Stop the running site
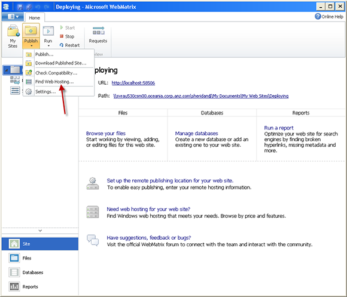Viewport: 347px width, 297px height. [67, 36]
